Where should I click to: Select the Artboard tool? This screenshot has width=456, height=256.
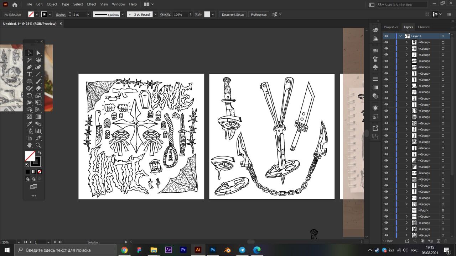[30, 138]
